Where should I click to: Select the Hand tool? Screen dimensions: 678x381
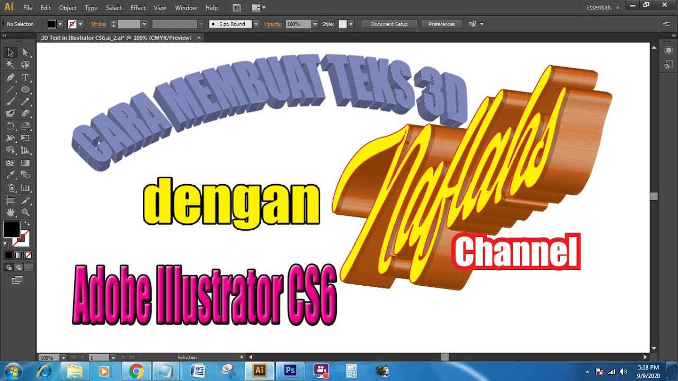10,212
